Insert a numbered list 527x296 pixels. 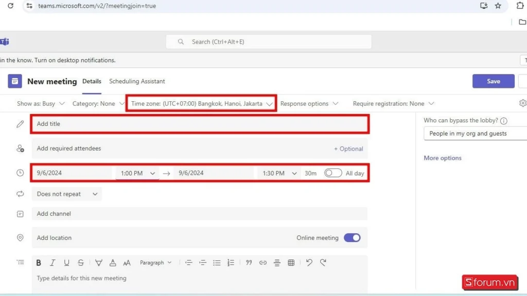coord(231,263)
